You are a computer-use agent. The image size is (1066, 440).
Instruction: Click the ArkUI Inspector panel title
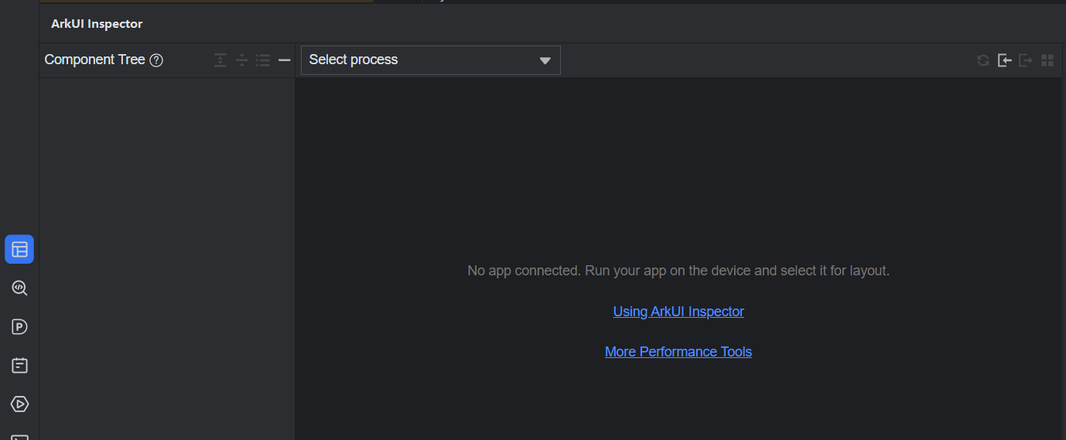(97, 24)
